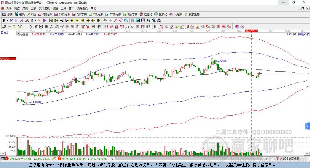Switch to K线 candlestick chart
Screen dimensions: 310x168
pos(31,15)
